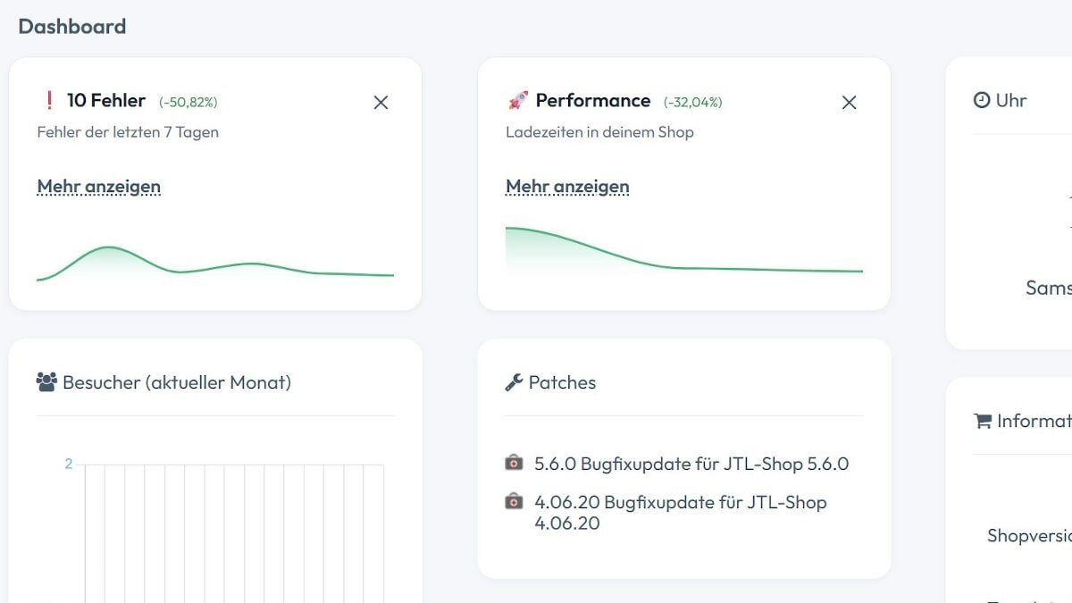Open 4.06.20 Bugfixupdate für JTL-Shop entry
This screenshot has width=1072, height=603.
coord(681,512)
